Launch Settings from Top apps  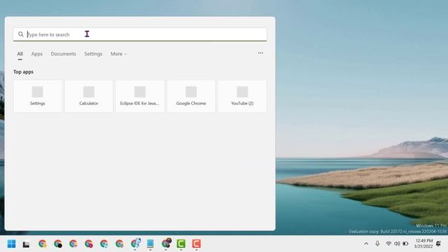38,97
